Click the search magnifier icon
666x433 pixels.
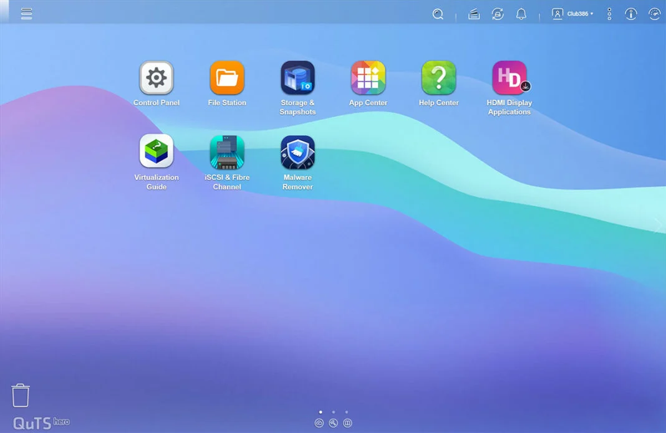(438, 14)
